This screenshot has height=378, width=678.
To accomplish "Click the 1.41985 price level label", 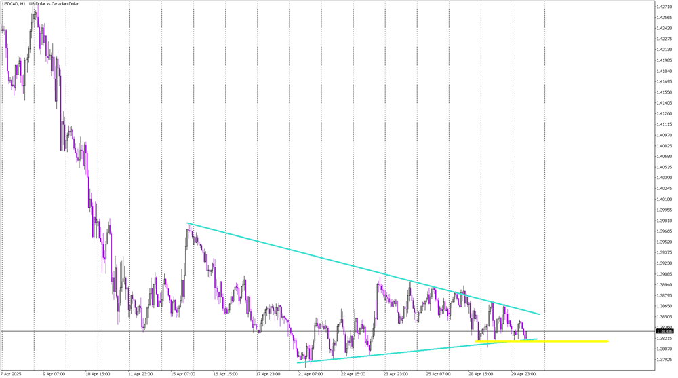I will coord(664,60).
